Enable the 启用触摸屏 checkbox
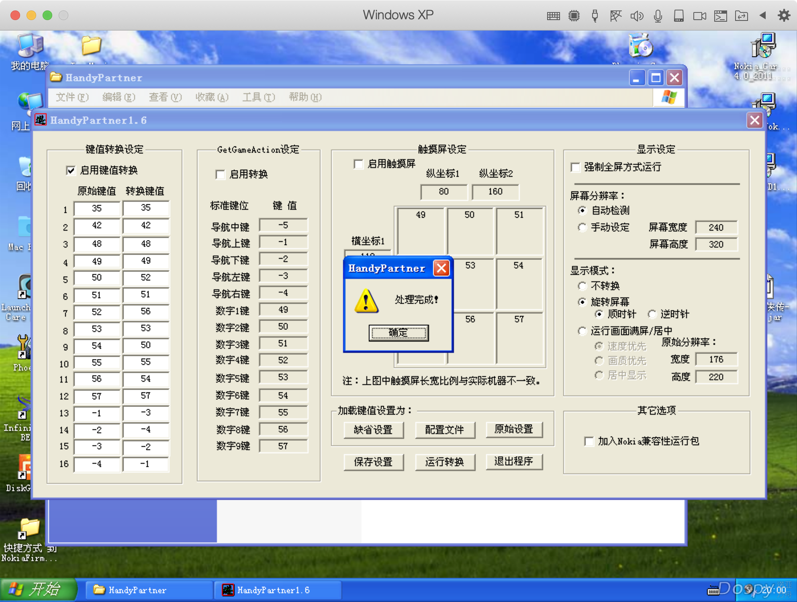 coord(358,164)
